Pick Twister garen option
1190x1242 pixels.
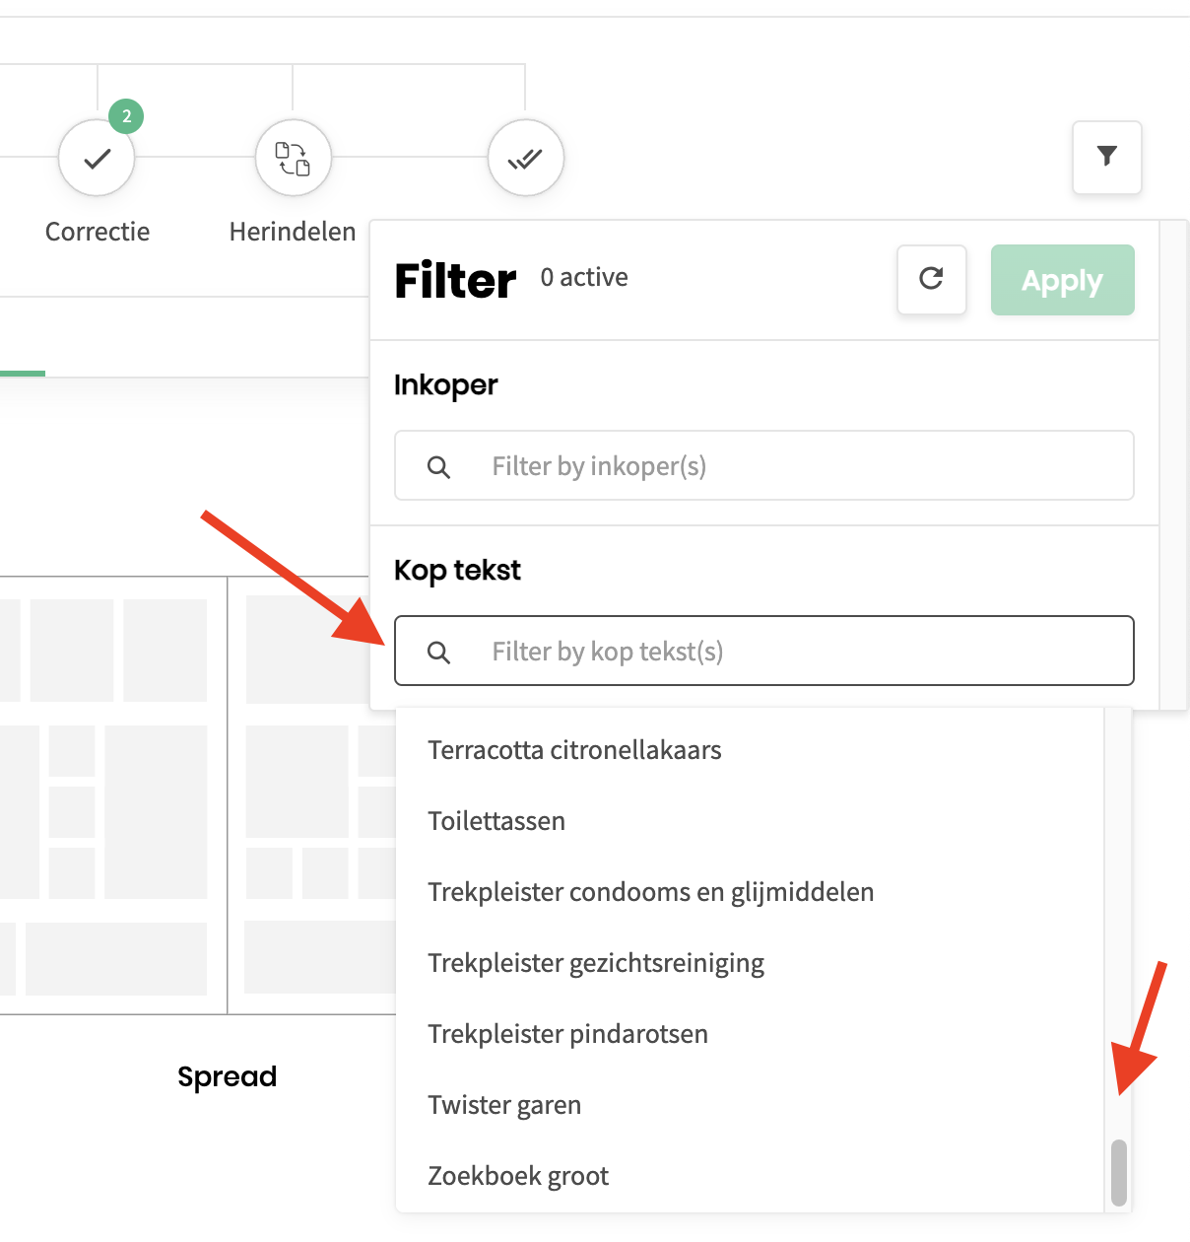click(750, 1105)
